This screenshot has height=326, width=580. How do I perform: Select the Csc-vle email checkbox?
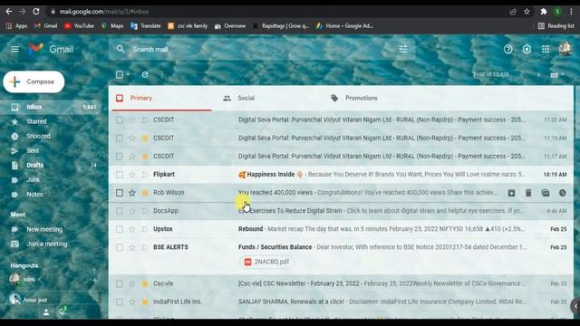(120, 283)
